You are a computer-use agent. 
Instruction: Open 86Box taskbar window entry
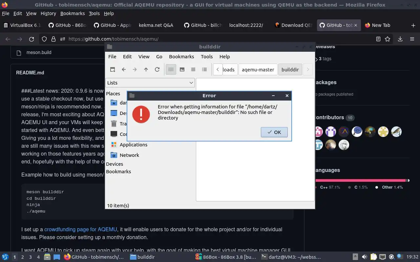[x=226, y=257]
